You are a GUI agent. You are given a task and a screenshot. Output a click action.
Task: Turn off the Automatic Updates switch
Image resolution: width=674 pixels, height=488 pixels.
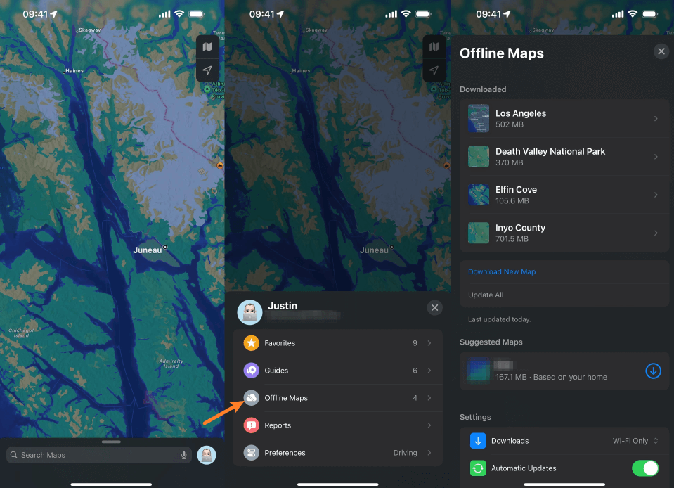click(x=645, y=468)
